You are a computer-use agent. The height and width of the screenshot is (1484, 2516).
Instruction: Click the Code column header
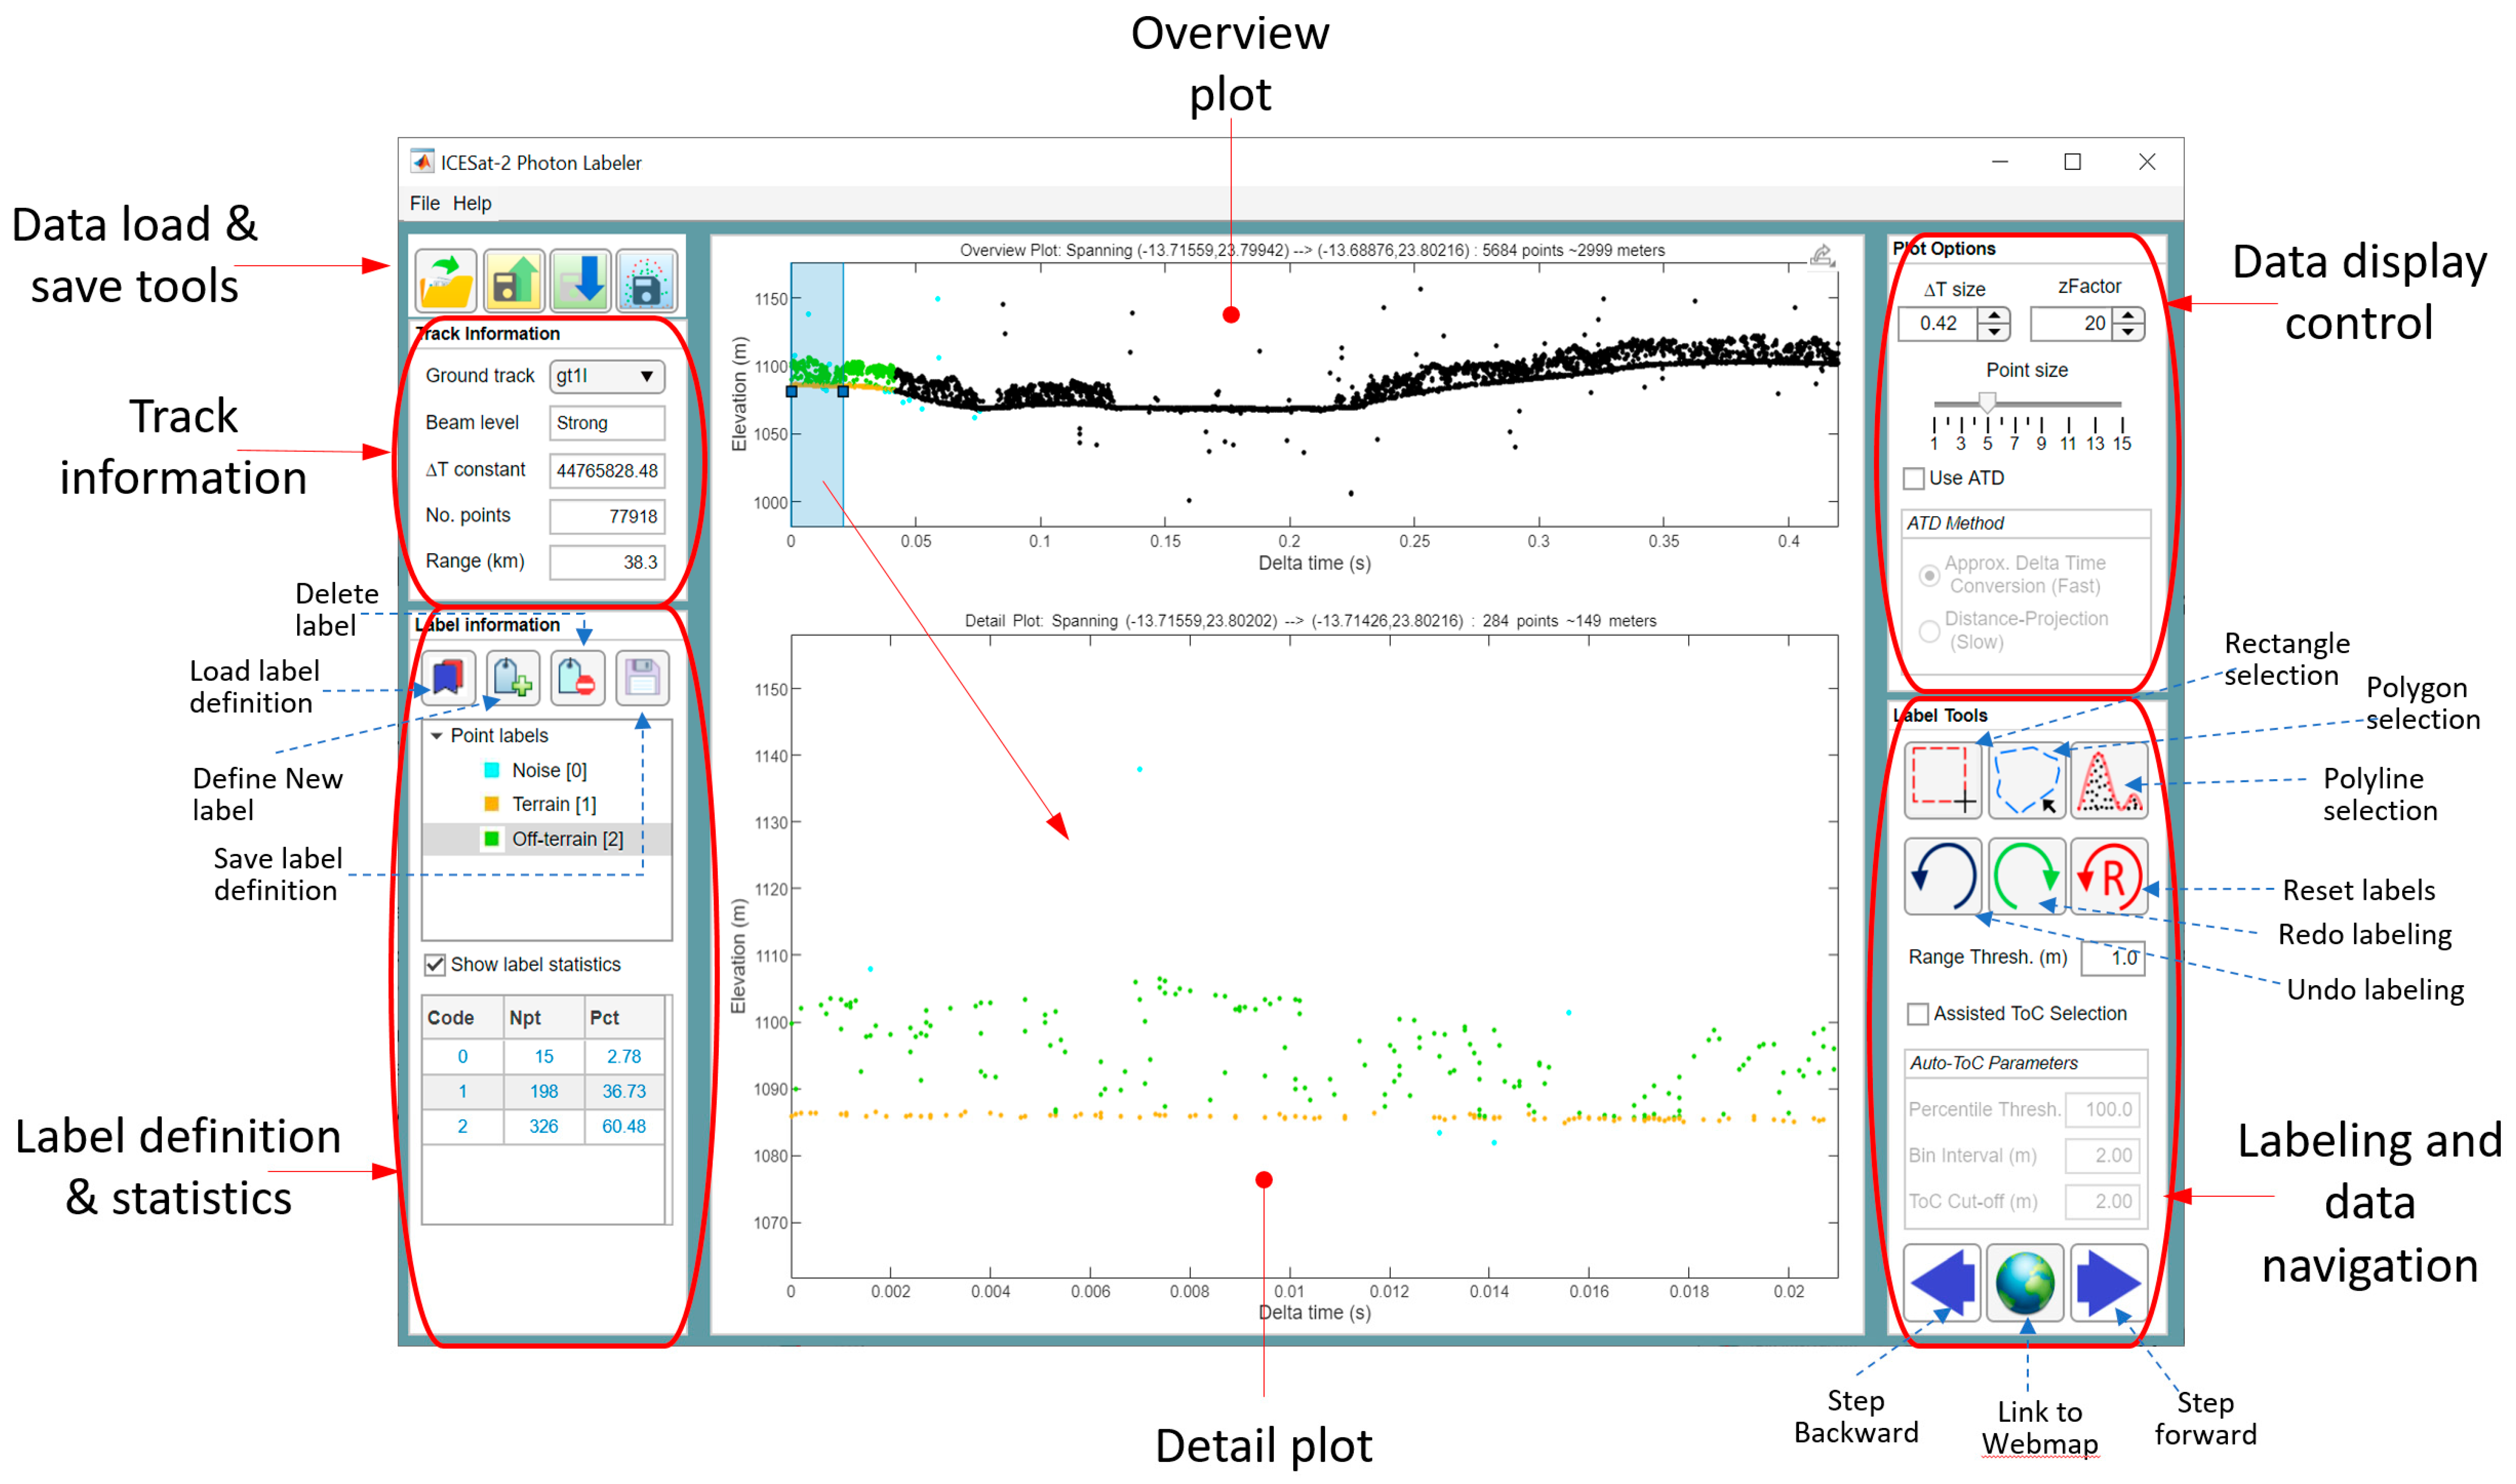click(x=462, y=1018)
